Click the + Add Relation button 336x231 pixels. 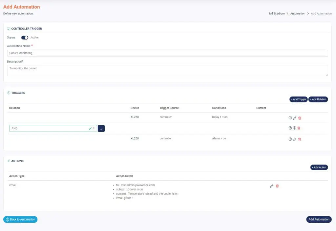(x=318, y=99)
